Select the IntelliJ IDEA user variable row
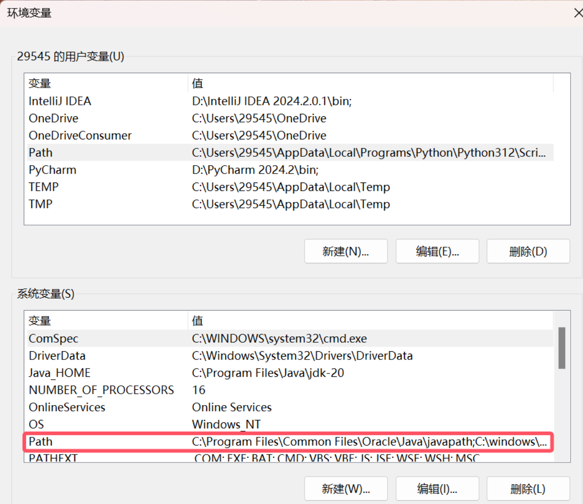The height and width of the screenshot is (504, 583). [x=60, y=101]
